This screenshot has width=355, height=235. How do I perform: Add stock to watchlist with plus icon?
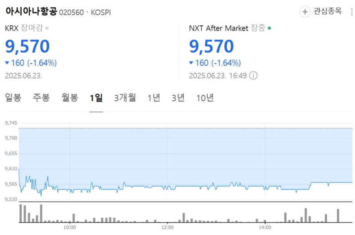pos(305,12)
